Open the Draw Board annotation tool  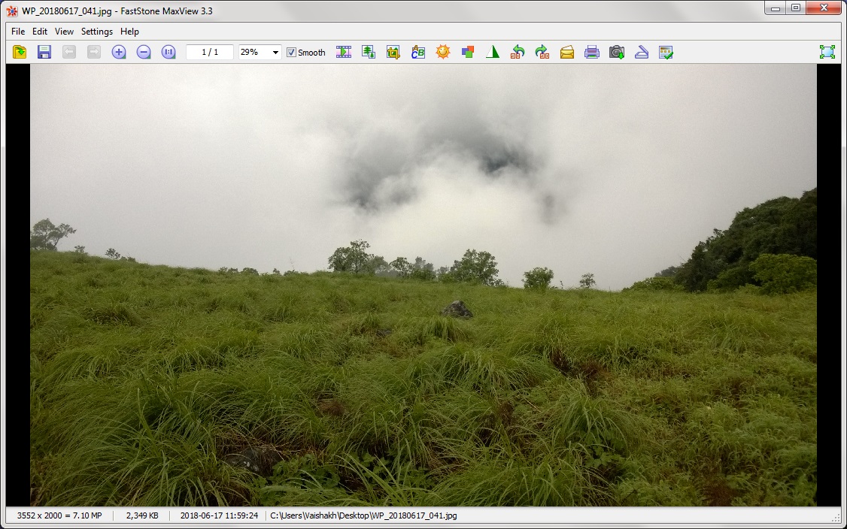coord(417,52)
